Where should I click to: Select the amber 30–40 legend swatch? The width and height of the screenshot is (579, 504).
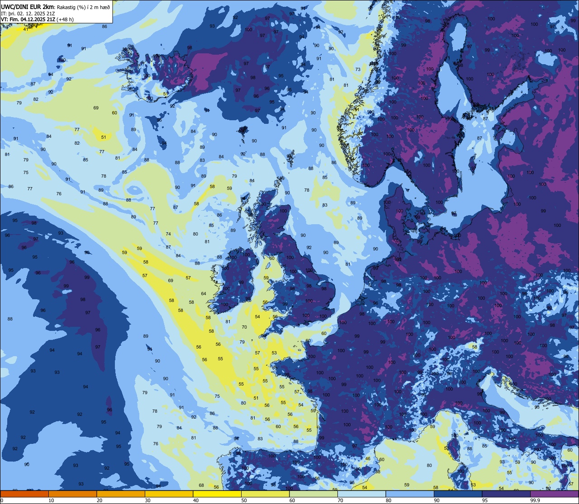(x=169, y=494)
